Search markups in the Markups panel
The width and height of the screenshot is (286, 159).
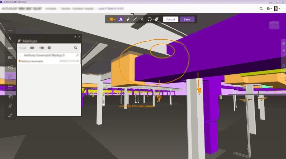click(x=75, y=48)
